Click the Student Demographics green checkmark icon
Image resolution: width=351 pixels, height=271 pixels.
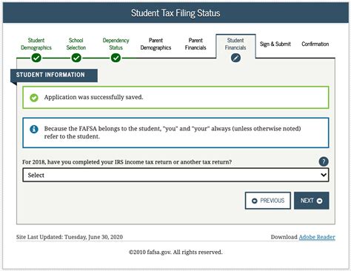point(36,58)
